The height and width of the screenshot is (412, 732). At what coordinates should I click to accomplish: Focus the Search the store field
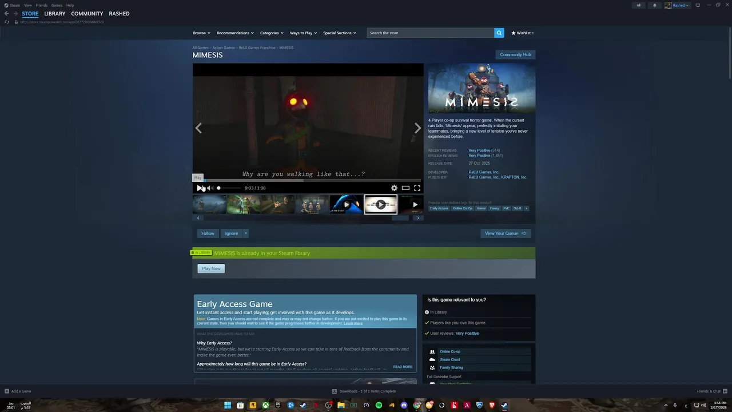[x=430, y=33]
